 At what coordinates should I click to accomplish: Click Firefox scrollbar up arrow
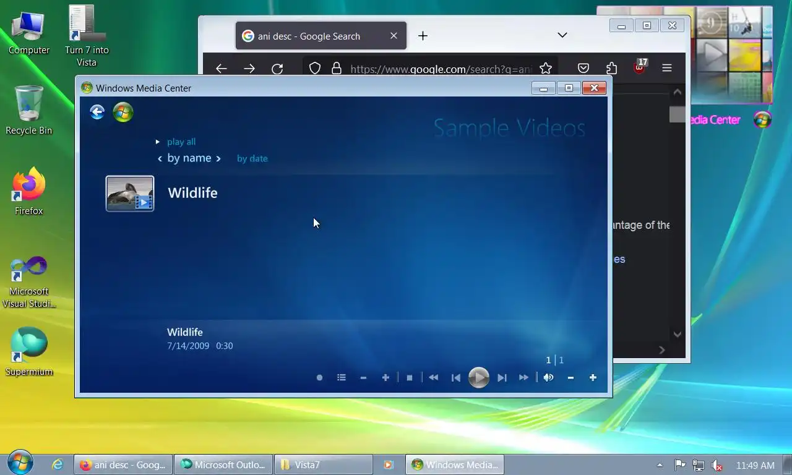678,92
